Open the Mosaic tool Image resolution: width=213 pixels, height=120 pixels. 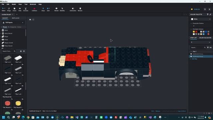point(80,9)
